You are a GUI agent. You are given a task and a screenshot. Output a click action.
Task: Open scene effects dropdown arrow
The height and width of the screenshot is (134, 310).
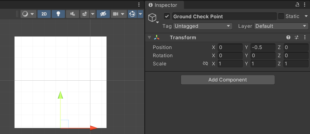point(93,14)
